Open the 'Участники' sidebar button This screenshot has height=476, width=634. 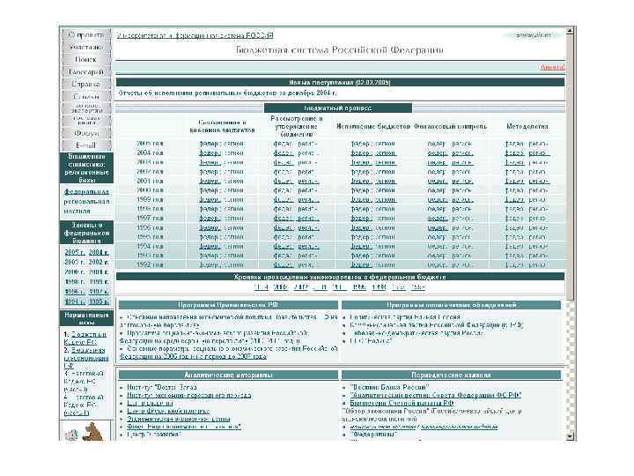coord(86,47)
